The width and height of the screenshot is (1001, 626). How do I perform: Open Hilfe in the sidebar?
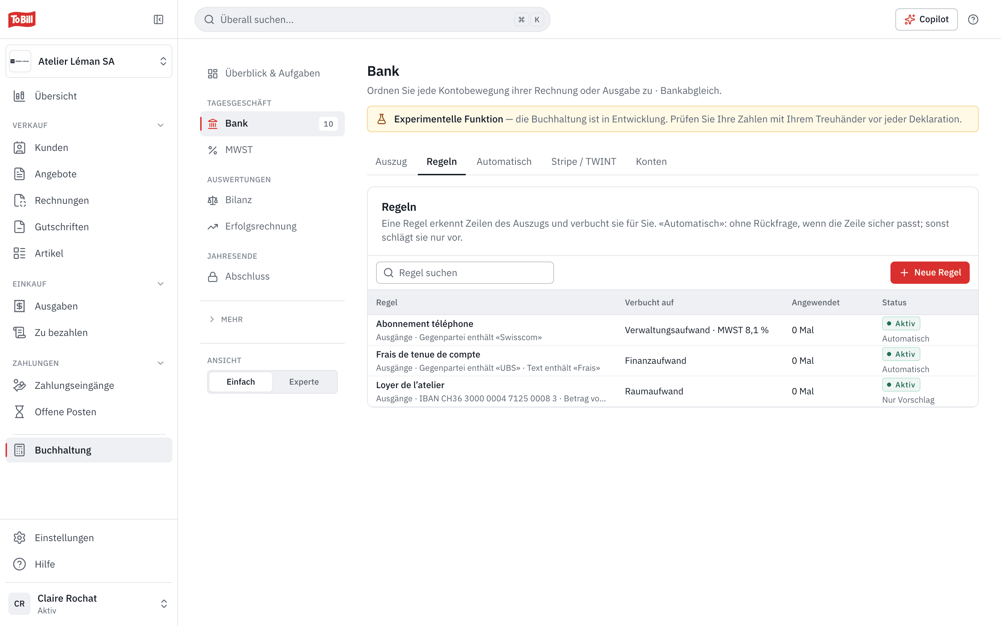[89, 564]
